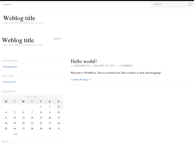Click the top Weblog title heading

19,18
